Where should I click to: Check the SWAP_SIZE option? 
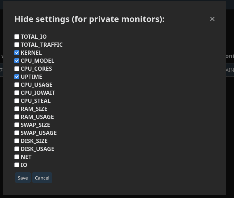(x=17, y=125)
